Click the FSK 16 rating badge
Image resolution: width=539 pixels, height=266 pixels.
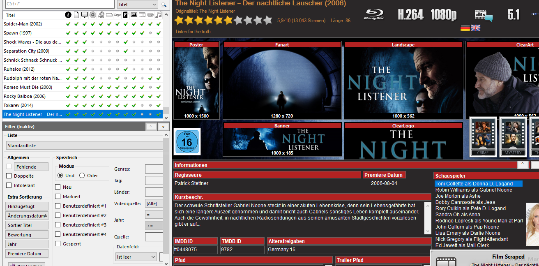pos(187,142)
